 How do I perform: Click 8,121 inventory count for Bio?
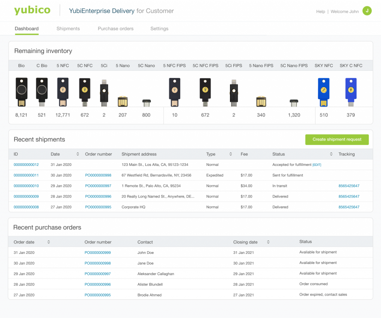tap(21, 115)
